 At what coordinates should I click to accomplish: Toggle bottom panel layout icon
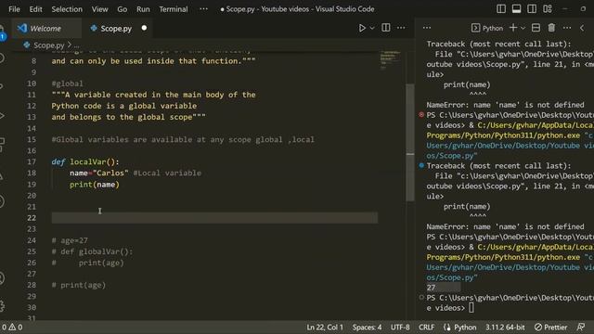click(x=516, y=8)
